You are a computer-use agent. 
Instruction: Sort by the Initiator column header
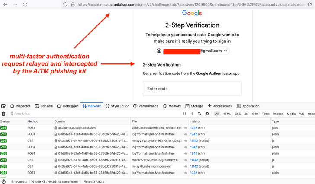229,121
